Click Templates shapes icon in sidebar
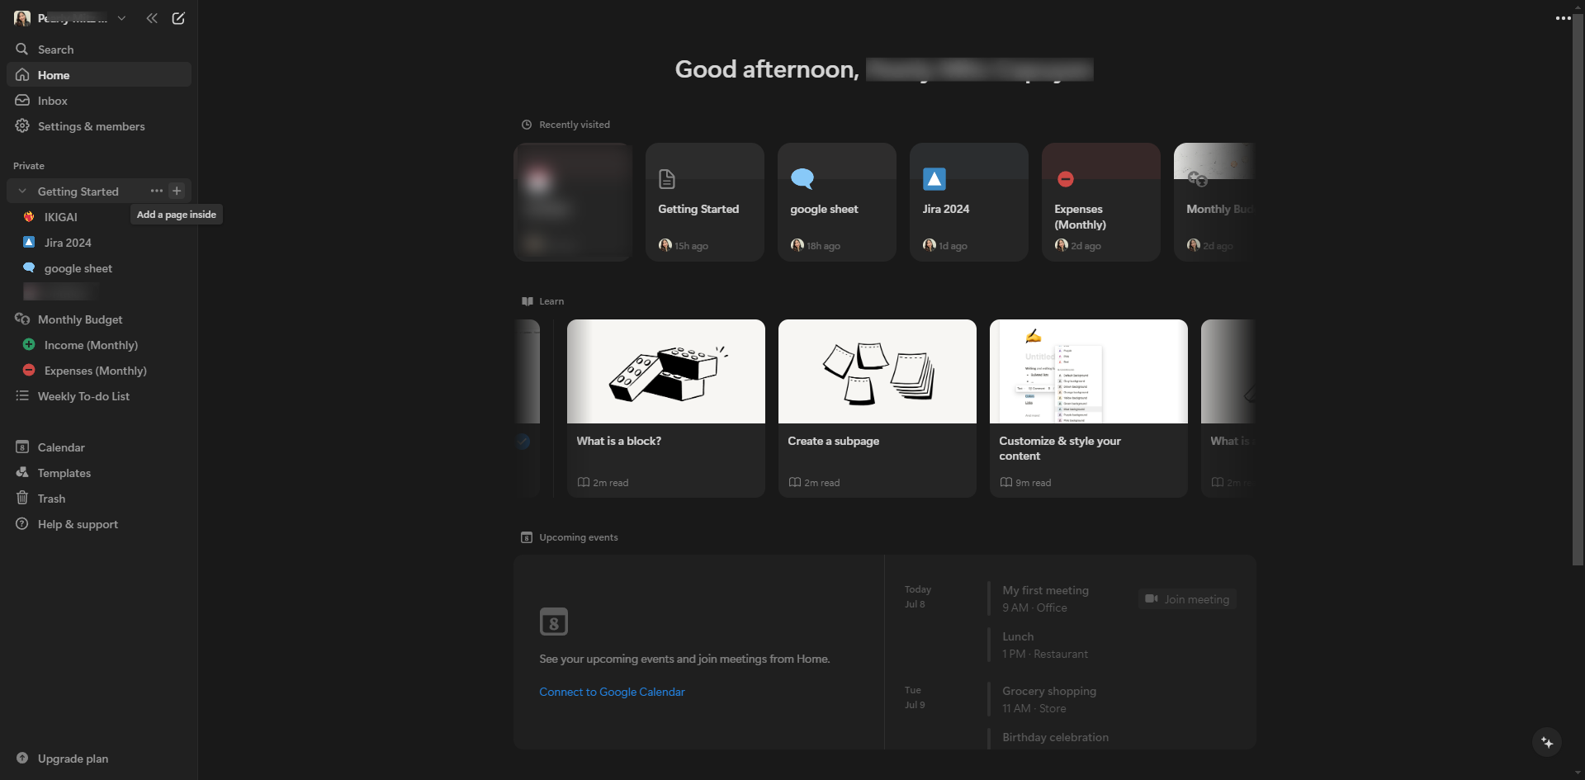The height and width of the screenshot is (780, 1585). 22,473
